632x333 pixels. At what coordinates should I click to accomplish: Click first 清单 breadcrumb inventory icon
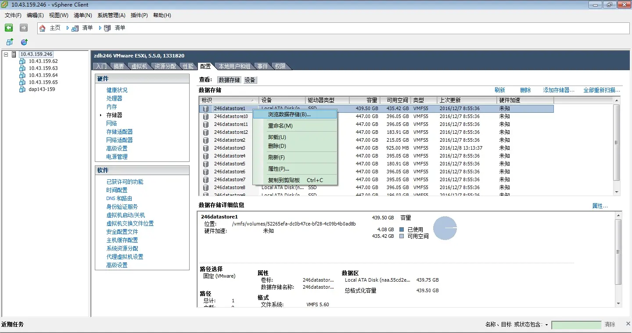click(x=75, y=28)
